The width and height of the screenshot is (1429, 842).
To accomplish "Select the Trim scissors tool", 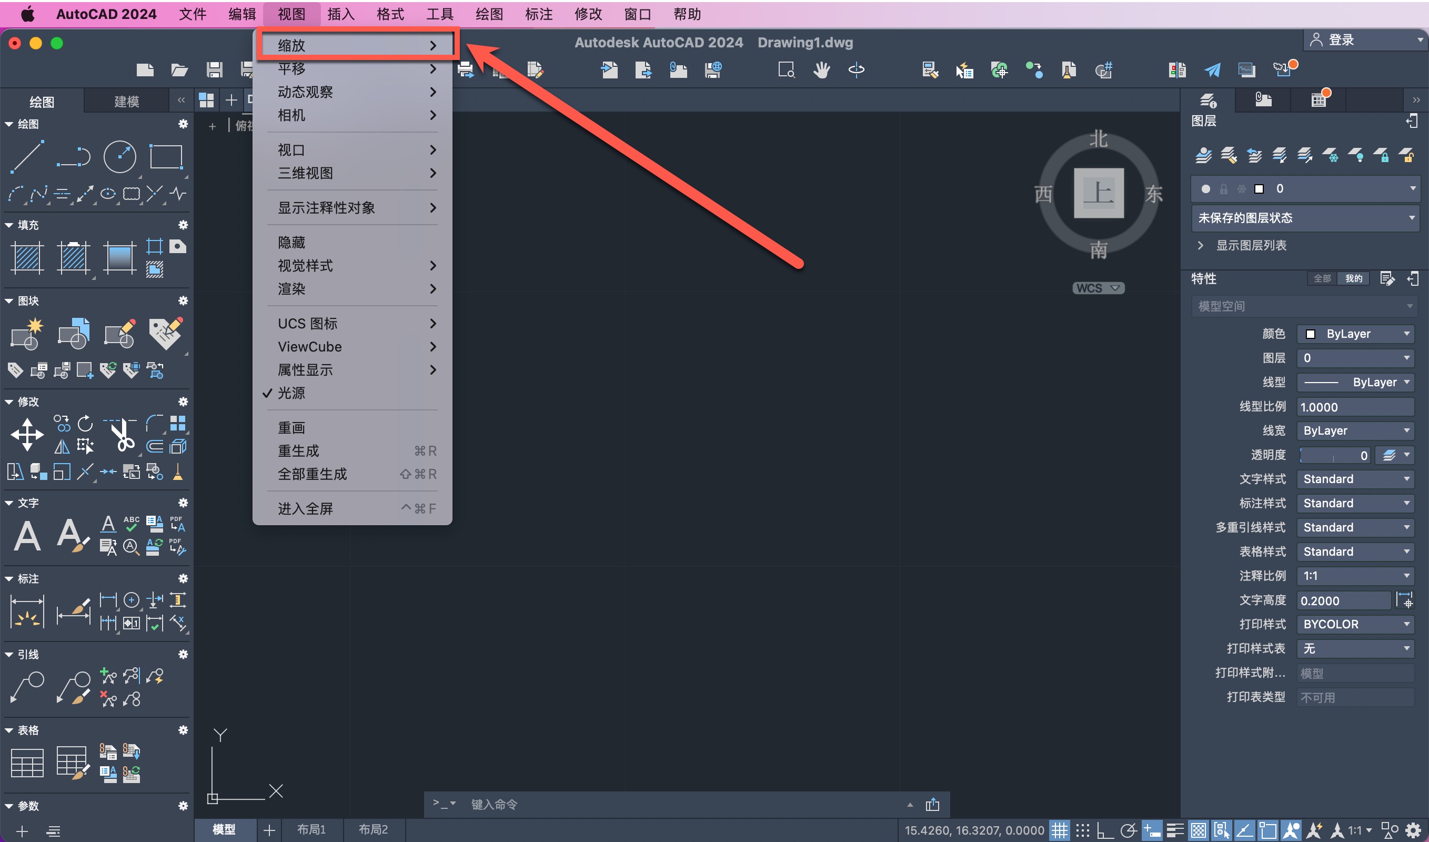I will [x=121, y=435].
